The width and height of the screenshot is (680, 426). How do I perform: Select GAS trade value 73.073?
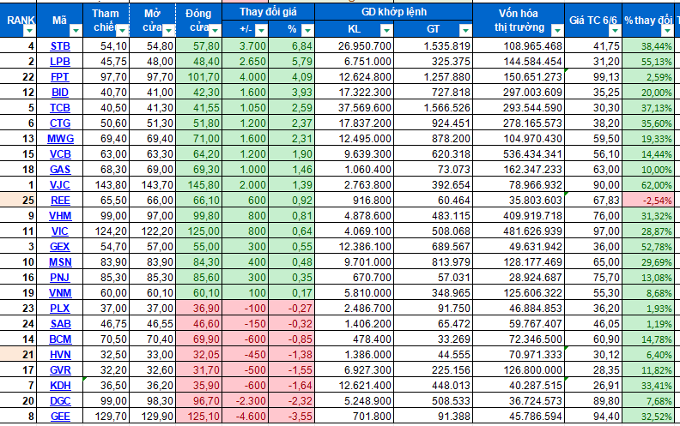coord(434,169)
